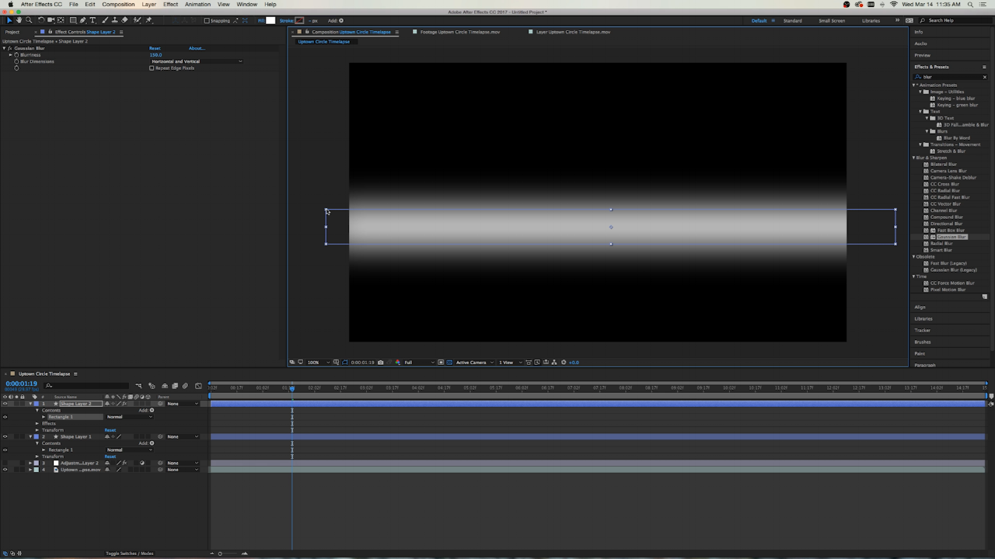Click the effects search field containing blur
The width and height of the screenshot is (995, 559).
(x=950, y=77)
